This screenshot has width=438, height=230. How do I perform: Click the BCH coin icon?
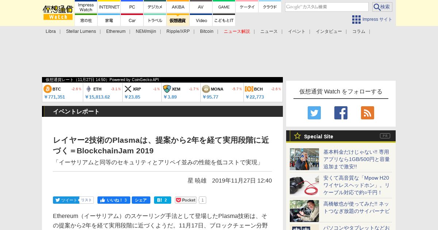coord(249,89)
